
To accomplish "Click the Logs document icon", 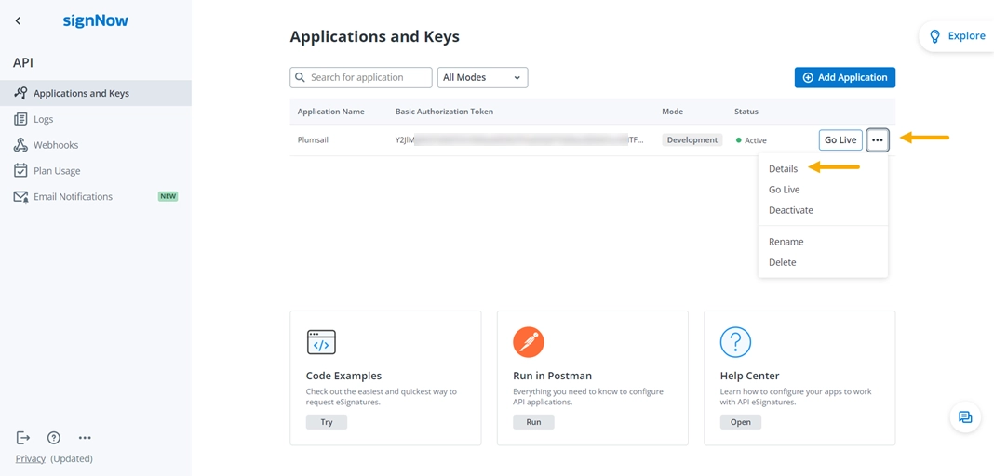I will tap(20, 119).
